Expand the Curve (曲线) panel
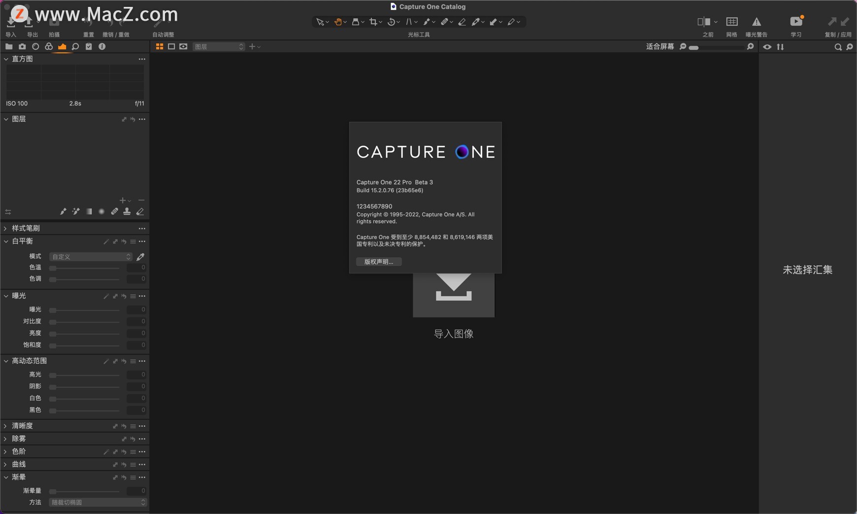Image resolution: width=857 pixels, height=514 pixels. pyautogui.click(x=5, y=464)
